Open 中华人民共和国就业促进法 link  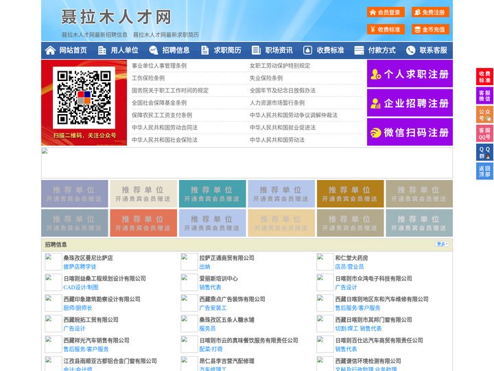point(283,128)
